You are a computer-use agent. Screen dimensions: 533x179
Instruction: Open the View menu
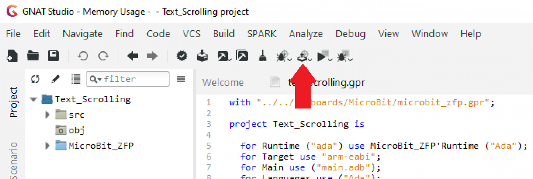[388, 34]
